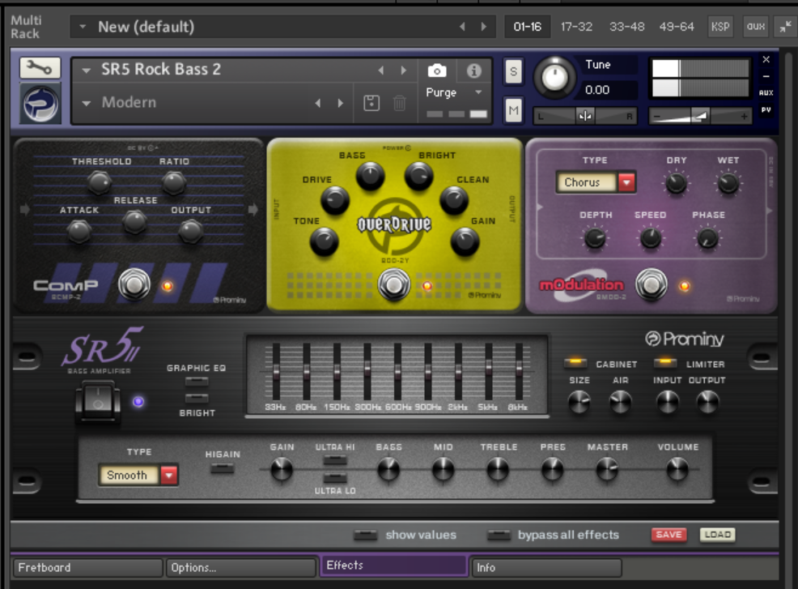Go to next instrument next to SR5 Rock Bass 2
This screenshot has width=798, height=589.
point(404,70)
